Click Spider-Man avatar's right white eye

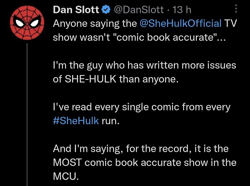(x=35, y=23)
